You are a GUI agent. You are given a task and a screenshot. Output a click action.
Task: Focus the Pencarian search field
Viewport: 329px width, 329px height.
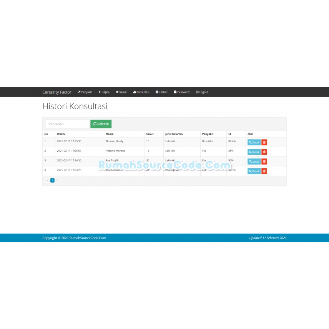68,124
